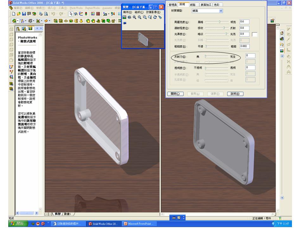The width and height of the screenshot is (304, 228).
Task: Click the pushpin icon in preview window
Action: pos(125,23)
